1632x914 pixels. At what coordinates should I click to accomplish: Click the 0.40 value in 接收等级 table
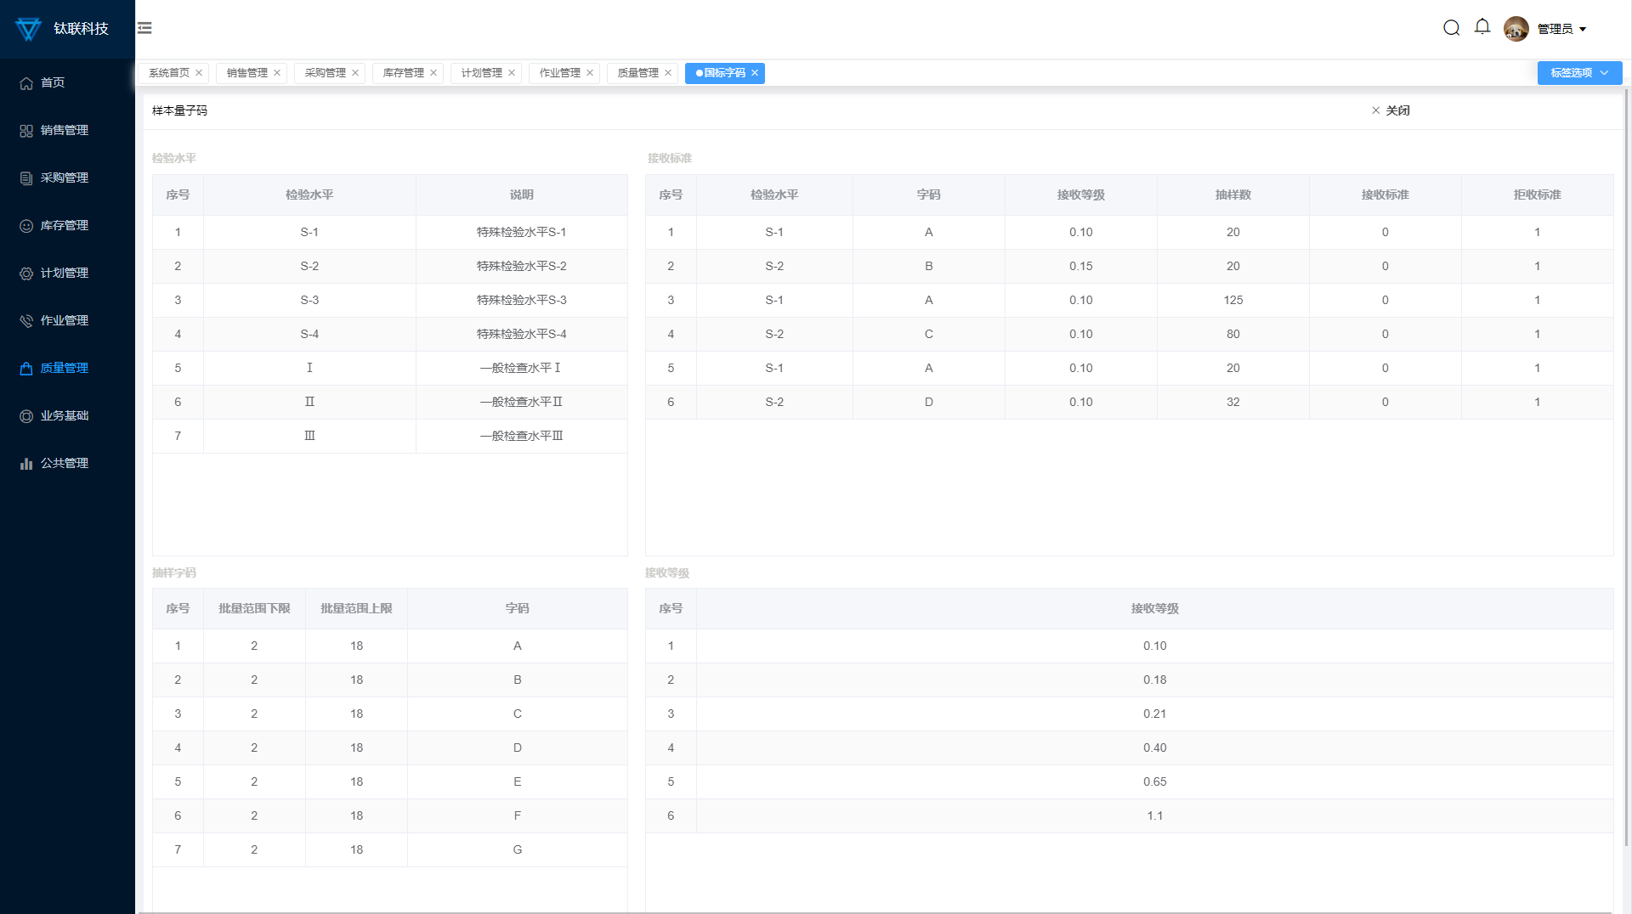(1155, 748)
